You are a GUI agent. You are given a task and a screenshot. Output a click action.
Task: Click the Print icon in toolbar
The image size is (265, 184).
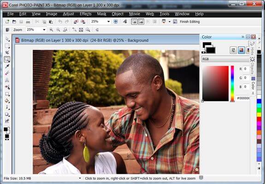[28, 22]
